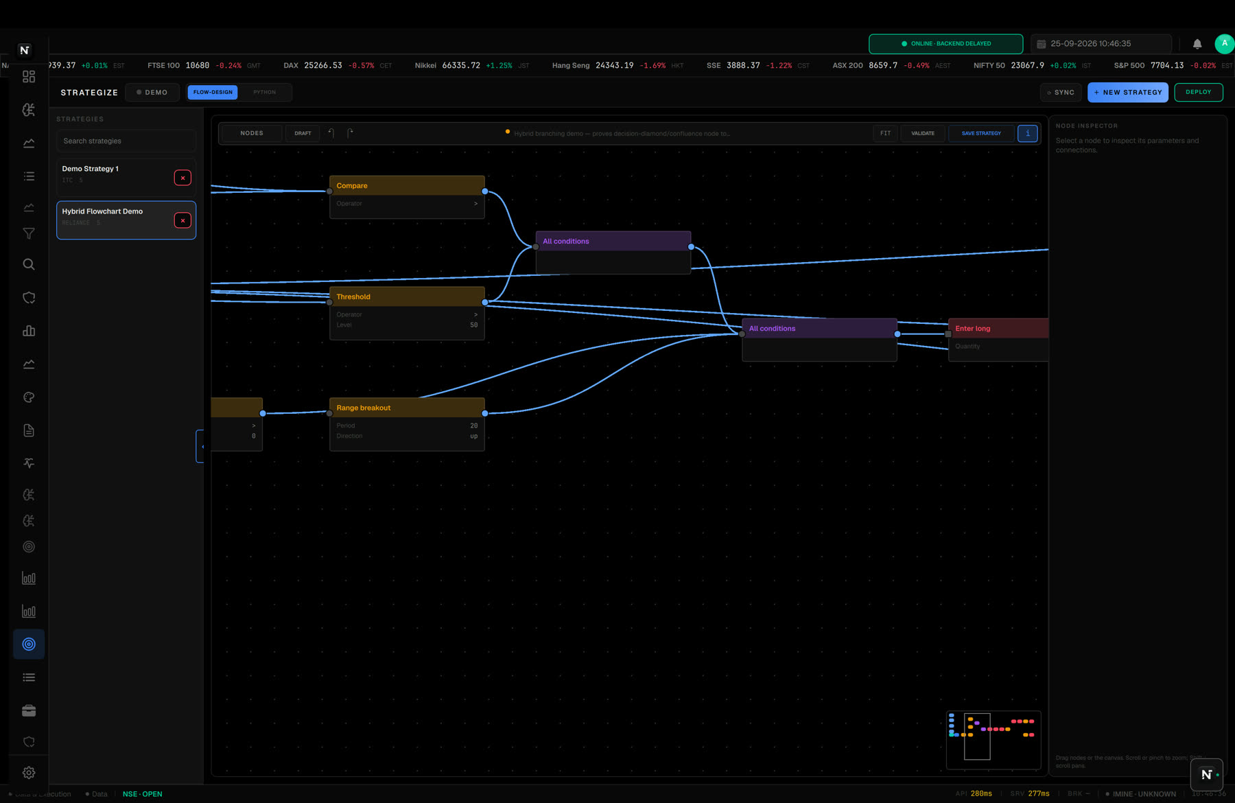Click the API 280ms status entry
The height and width of the screenshot is (803, 1235).
click(974, 794)
